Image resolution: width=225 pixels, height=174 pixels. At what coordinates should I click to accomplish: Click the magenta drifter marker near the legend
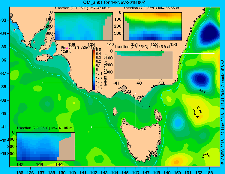[67, 49]
